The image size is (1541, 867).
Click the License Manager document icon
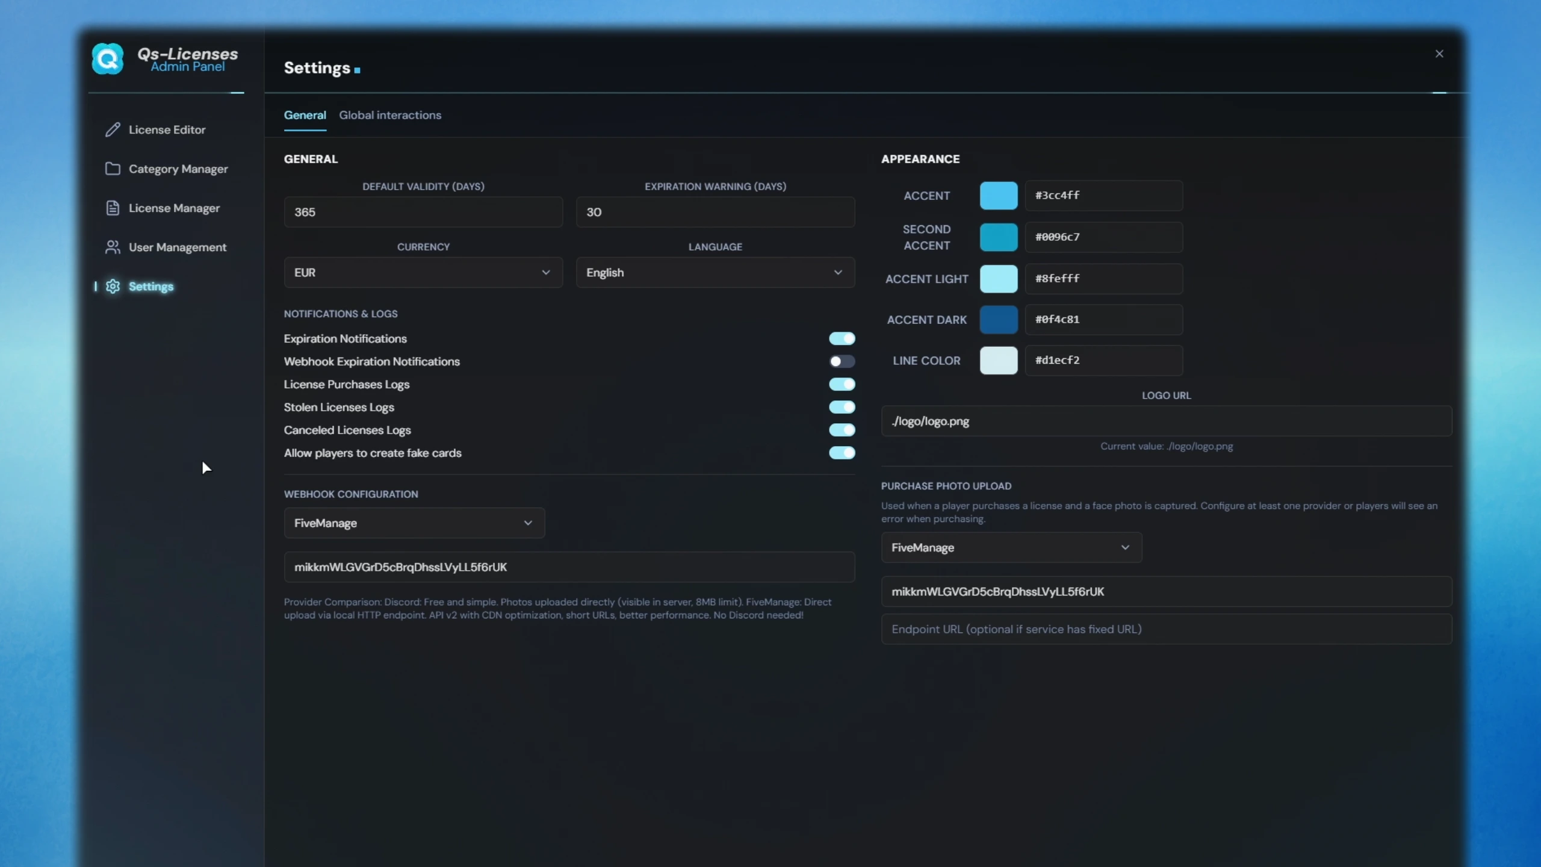[113, 208]
